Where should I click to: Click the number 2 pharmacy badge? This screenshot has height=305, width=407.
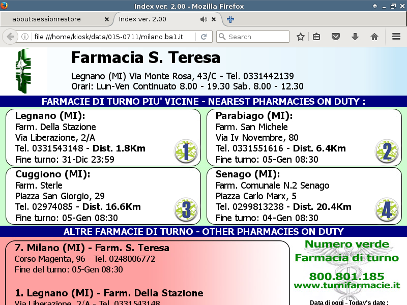[387, 151]
